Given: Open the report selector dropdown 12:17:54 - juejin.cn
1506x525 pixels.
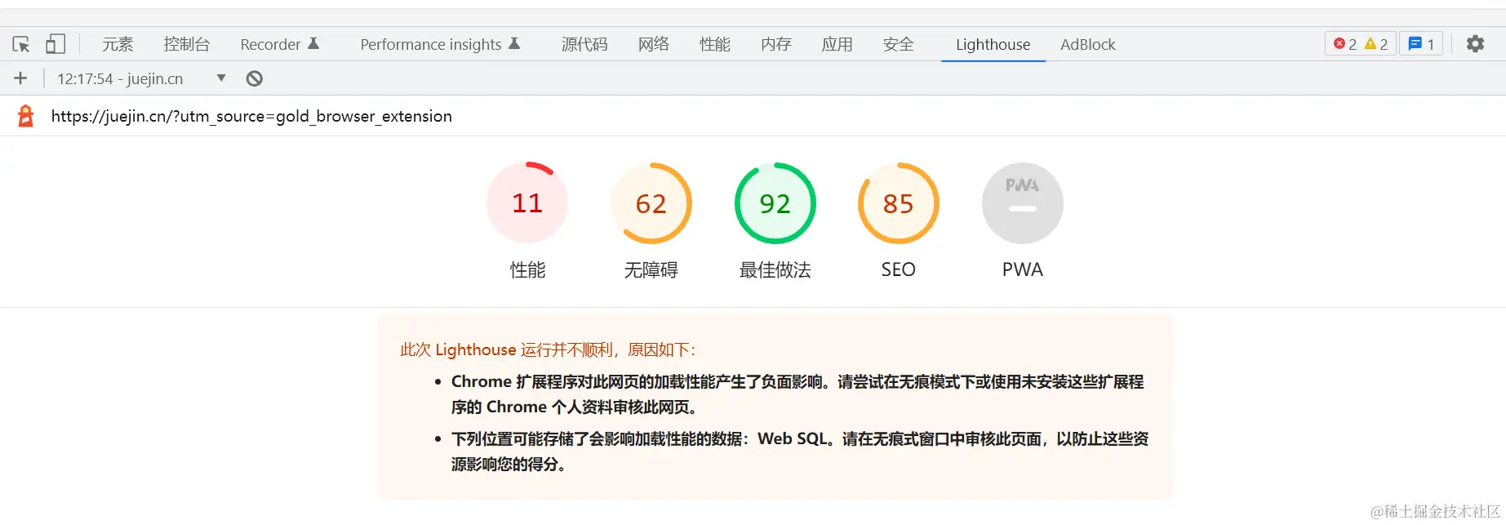Looking at the screenshot, I should 141,78.
